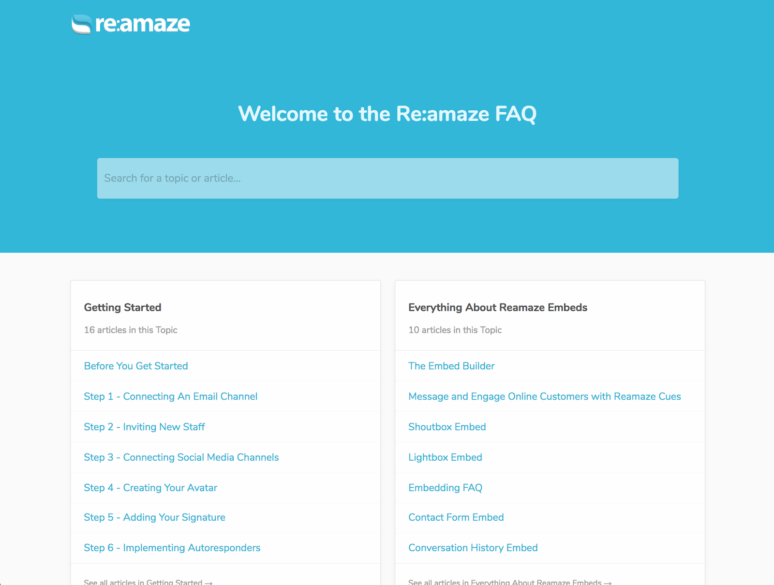Open the Contact Form Embed article
Screen dimensions: 774x585
pyautogui.click(x=456, y=517)
